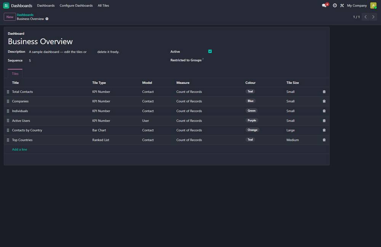This screenshot has height=247, width=381.
Task: Go to next record arrow
Action: coord(373,17)
